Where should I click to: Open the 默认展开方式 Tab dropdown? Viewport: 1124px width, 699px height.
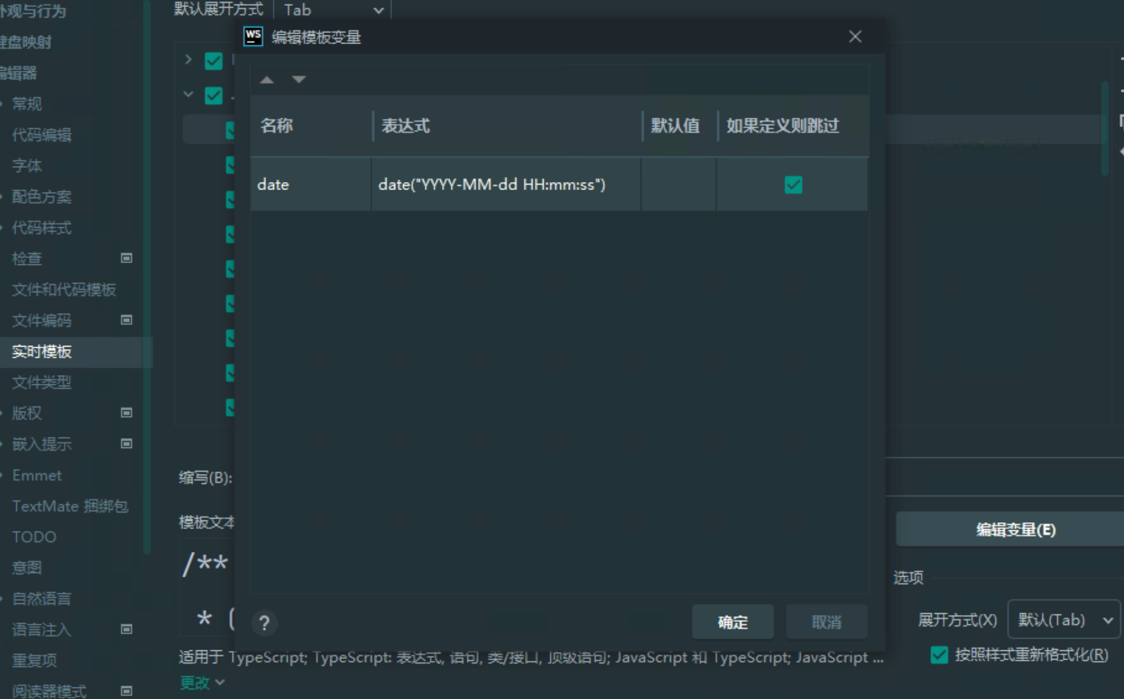coord(333,10)
